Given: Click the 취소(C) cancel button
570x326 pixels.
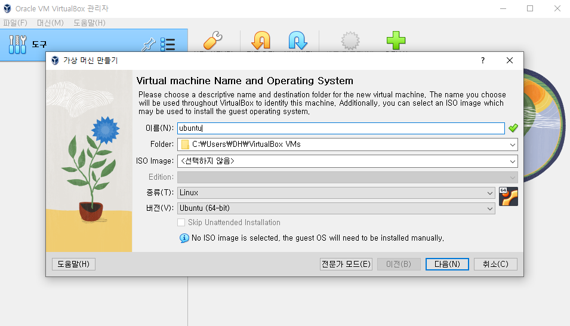Looking at the screenshot, I should [x=495, y=264].
